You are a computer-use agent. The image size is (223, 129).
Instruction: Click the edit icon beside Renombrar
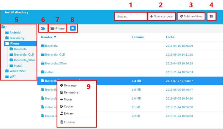point(61,92)
